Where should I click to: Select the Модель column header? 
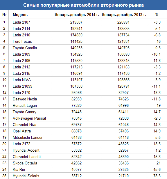(20, 15)
